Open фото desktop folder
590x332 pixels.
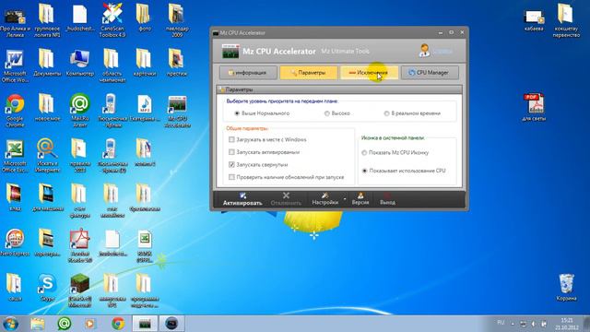pos(145,18)
